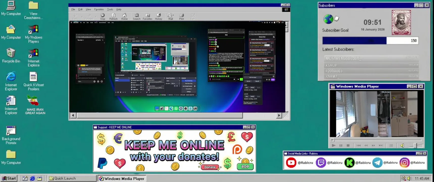Click the Windows Media Player taskbar button
The height and width of the screenshot is (182, 434).
coord(121,178)
